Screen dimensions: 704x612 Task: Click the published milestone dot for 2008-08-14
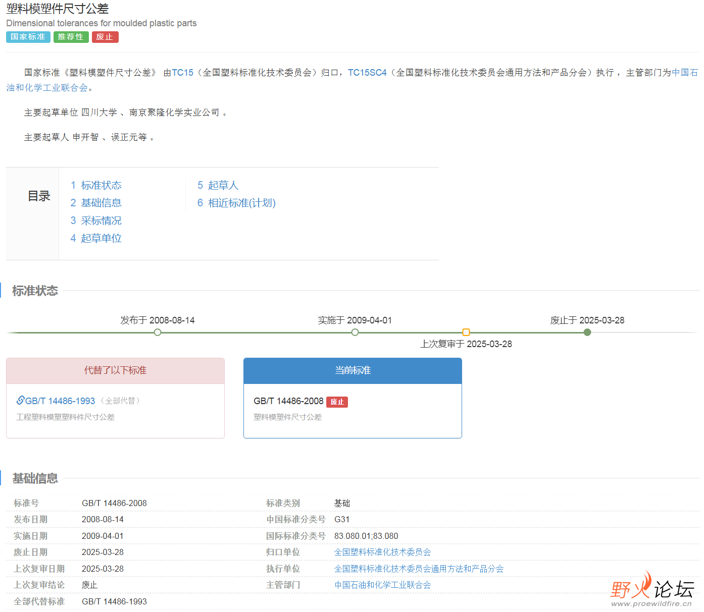157,332
